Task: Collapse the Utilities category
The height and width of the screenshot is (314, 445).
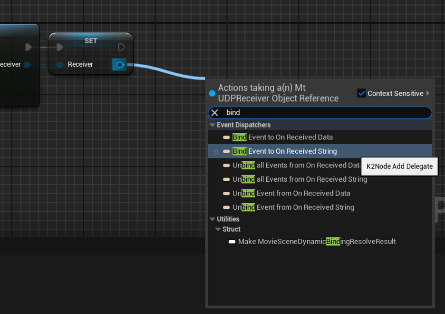Action: (x=212, y=219)
